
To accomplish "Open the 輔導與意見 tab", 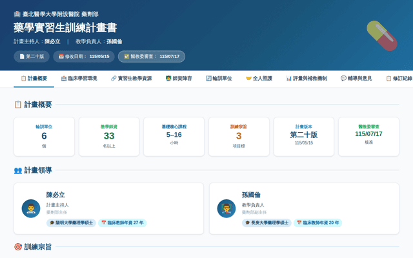I will 356,79.
